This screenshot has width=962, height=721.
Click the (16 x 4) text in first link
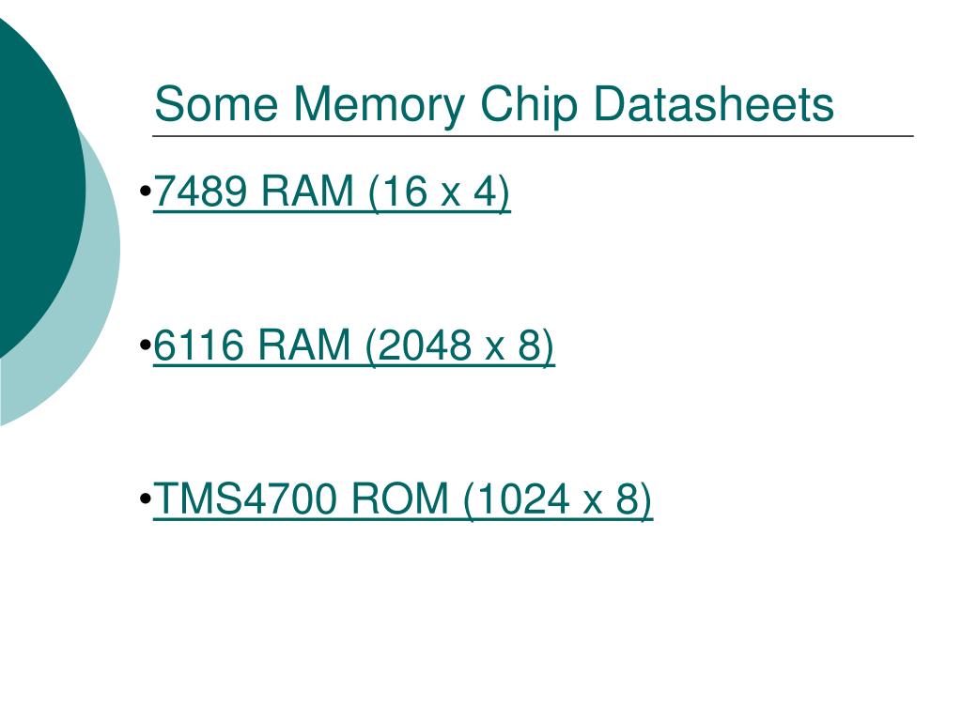pyautogui.click(x=440, y=192)
